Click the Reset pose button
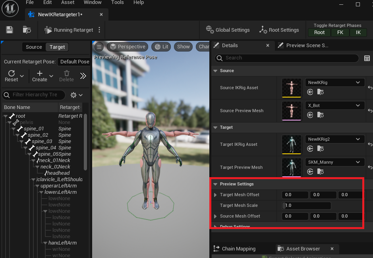This screenshot has width=373, height=258. (x=12, y=76)
